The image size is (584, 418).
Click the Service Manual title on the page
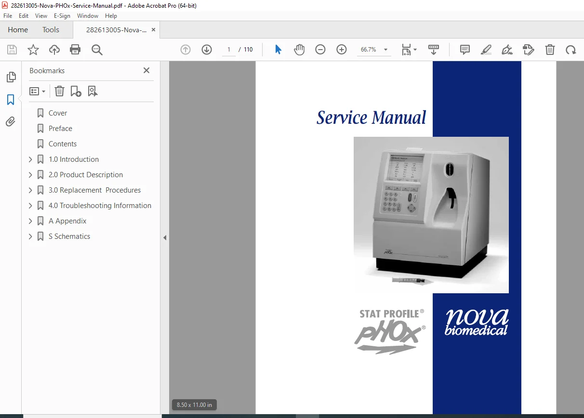click(x=371, y=118)
